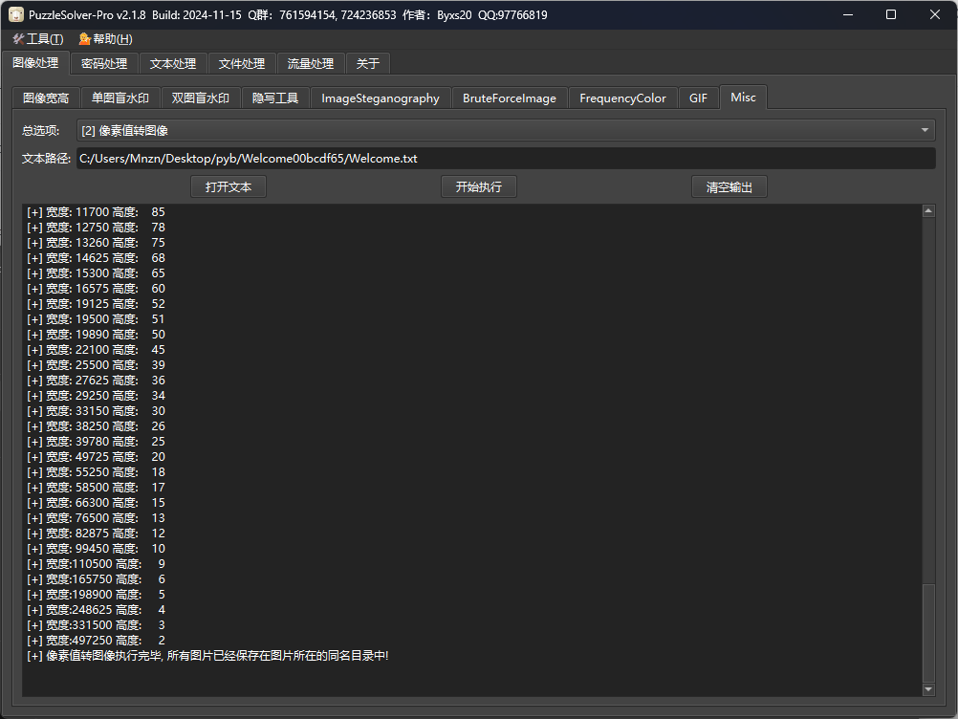958x719 pixels.
Task: Click the output scrollbar down arrow
Action: (927, 689)
